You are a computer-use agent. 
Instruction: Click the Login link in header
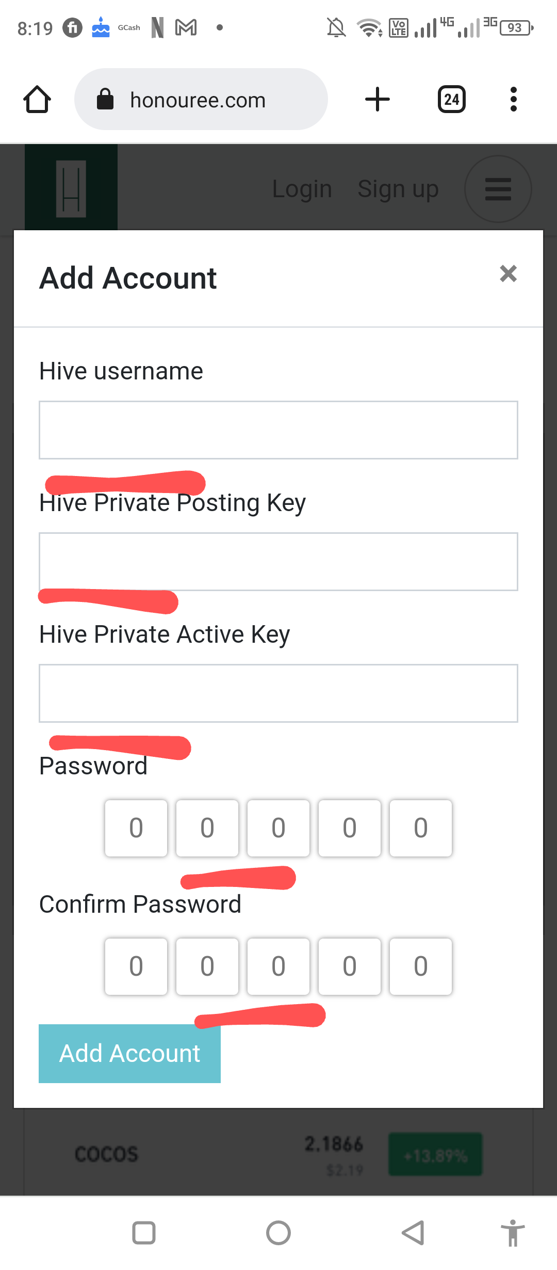pyautogui.click(x=302, y=189)
